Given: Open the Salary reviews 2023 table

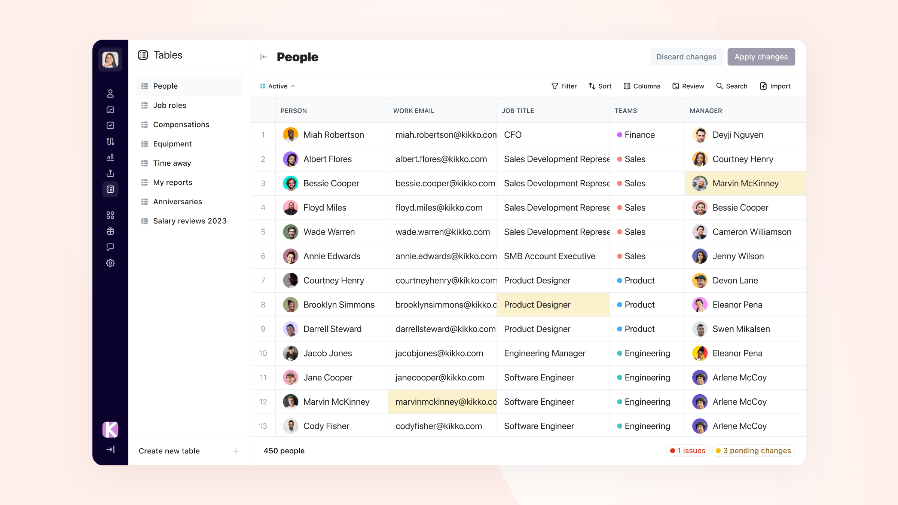Looking at the screenshot, I should (190, 221).
